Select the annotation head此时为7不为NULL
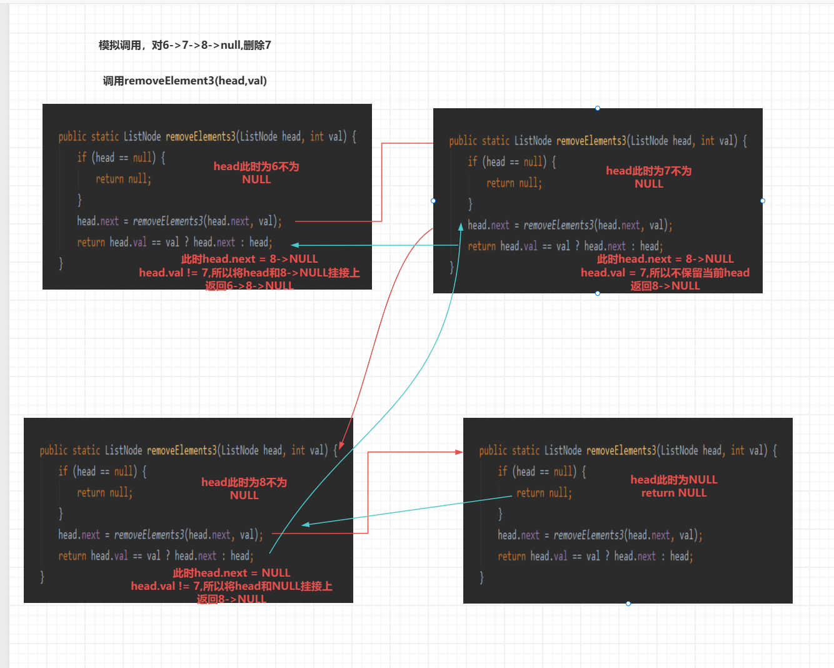834x668 pixels. (649, 177)
